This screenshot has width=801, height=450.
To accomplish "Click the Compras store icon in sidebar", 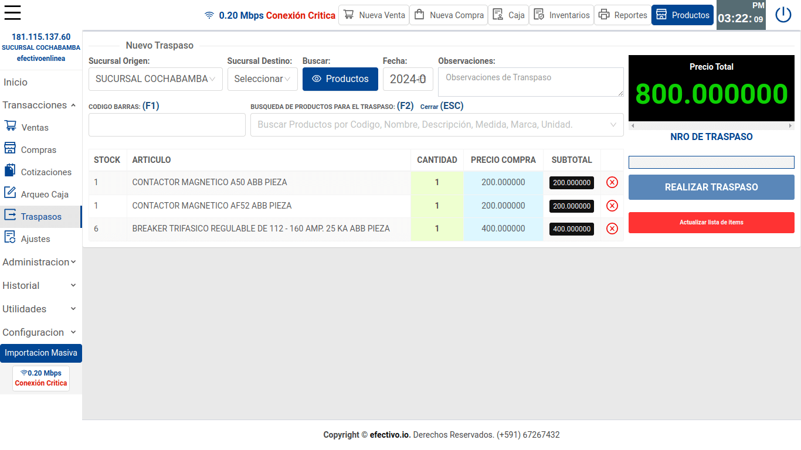I will (x=10, y=148).
